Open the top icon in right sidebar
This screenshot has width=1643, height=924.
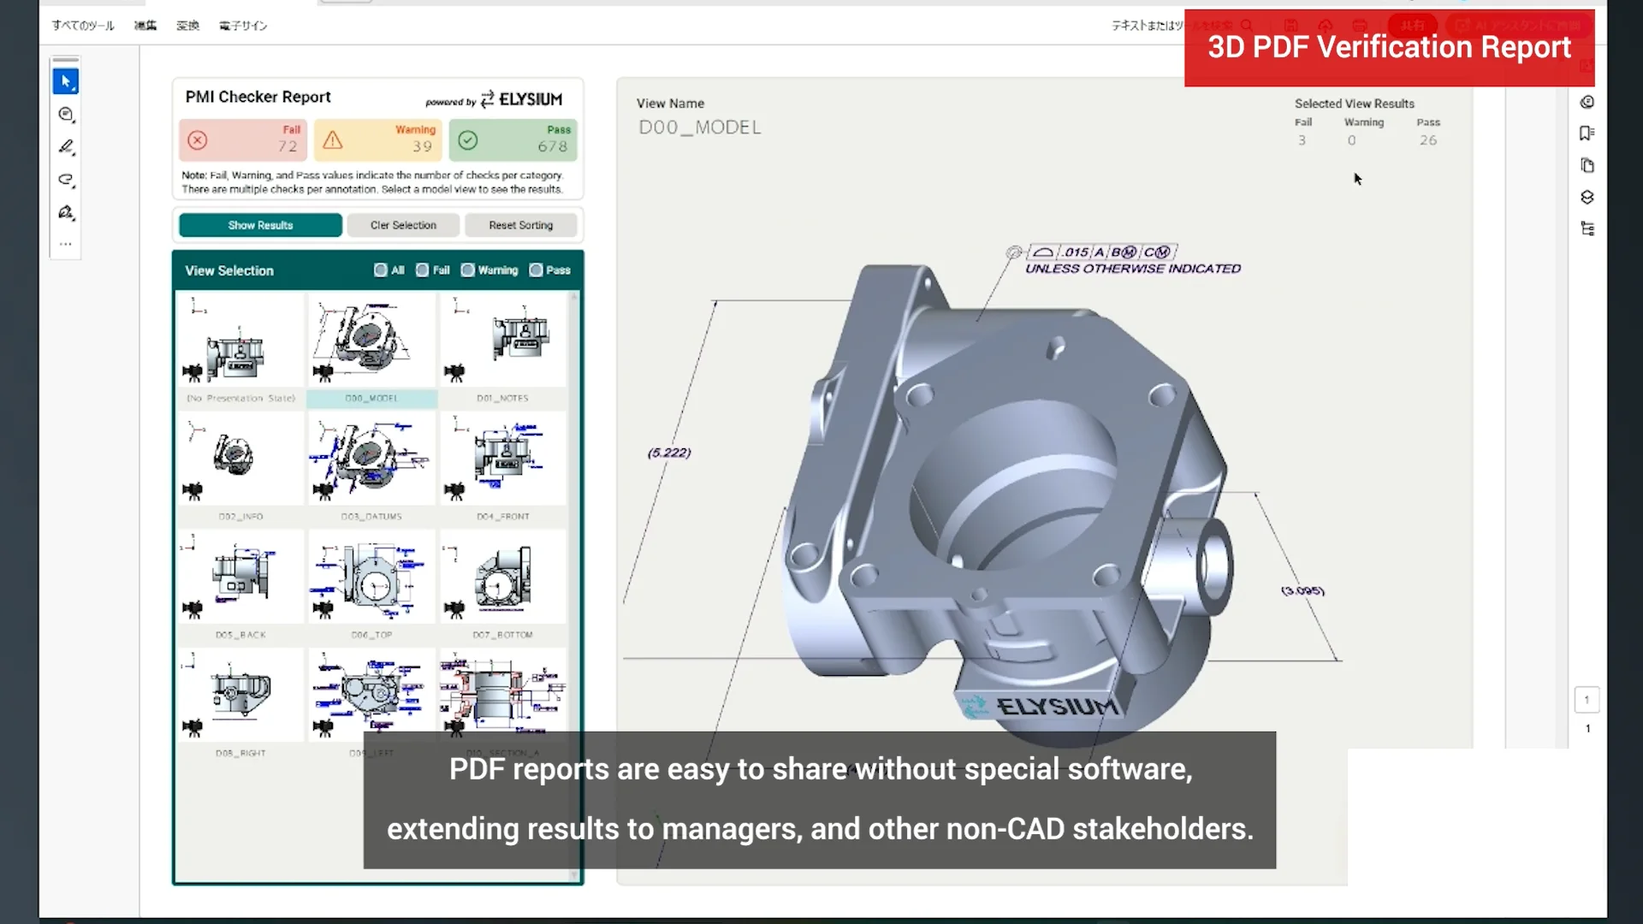(x=1587, y=102)
